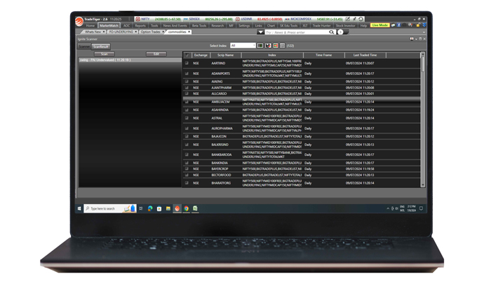Click the Live Mode button
The height and width of the screenshot is (281, 491).
pos(380,25)
